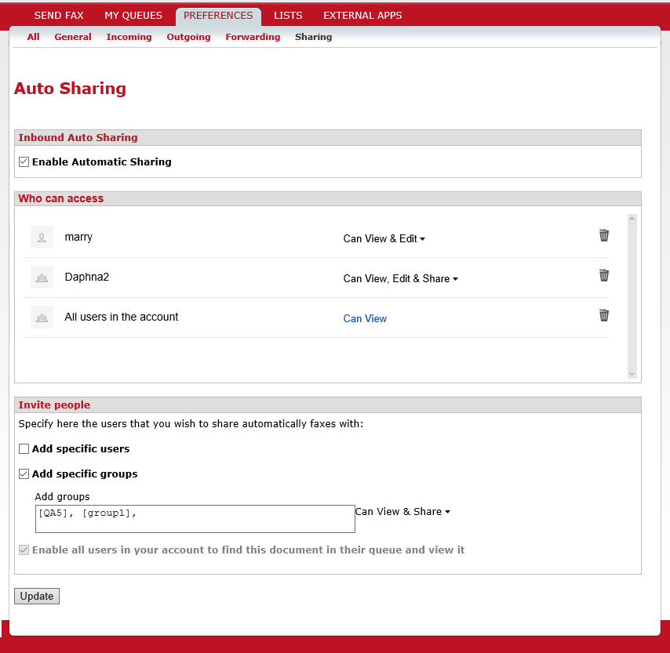The image size is (670, 653).
Task: Click trash icon for All users row
Action: click(603, 315)
